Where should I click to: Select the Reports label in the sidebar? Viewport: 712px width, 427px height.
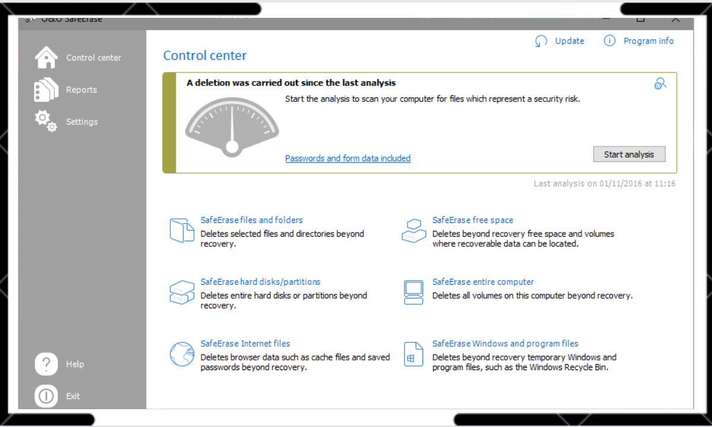pyautogui.click(x=81, y=90)
